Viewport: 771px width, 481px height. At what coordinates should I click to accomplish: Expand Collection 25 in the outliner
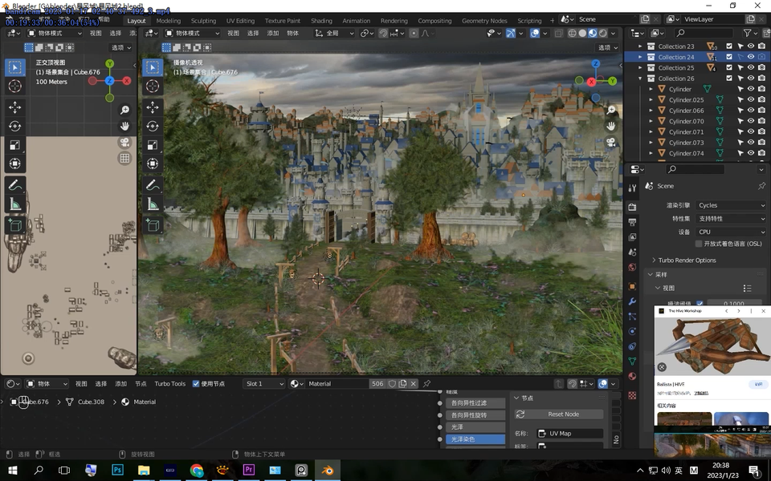tap(640, 68)
